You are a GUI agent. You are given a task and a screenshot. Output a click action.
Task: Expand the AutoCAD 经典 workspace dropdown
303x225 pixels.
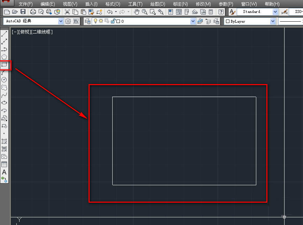coord(61,21)
